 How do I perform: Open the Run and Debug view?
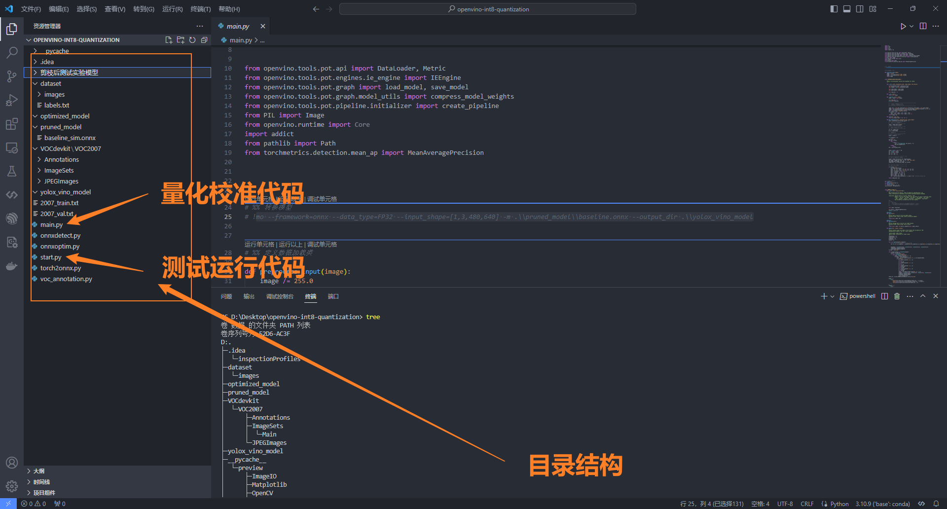(12, 100)
